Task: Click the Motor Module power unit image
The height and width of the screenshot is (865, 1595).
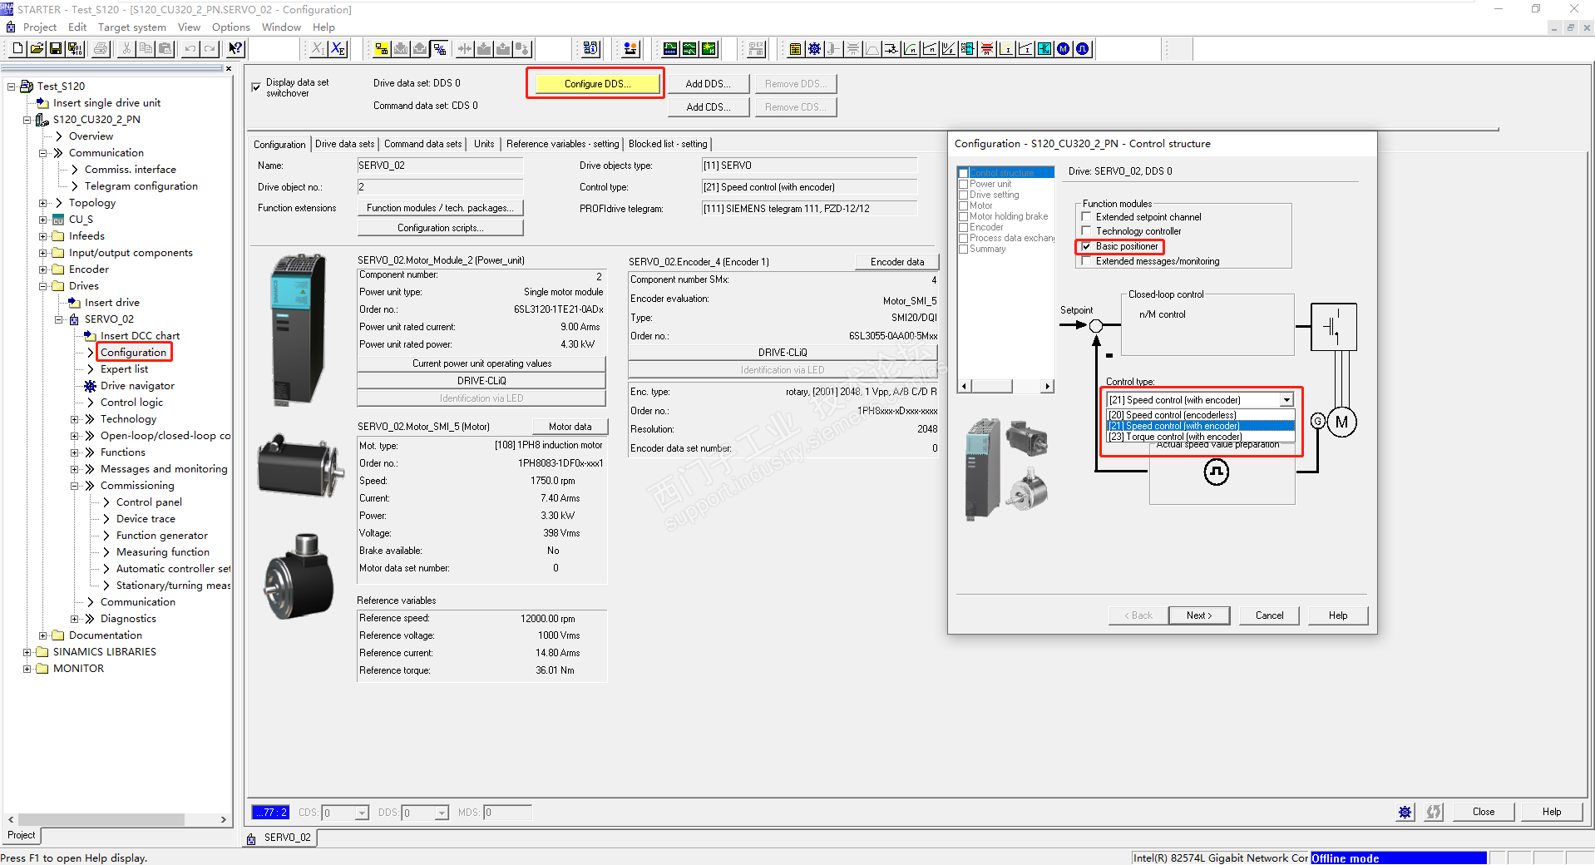Action: point(298,329)
